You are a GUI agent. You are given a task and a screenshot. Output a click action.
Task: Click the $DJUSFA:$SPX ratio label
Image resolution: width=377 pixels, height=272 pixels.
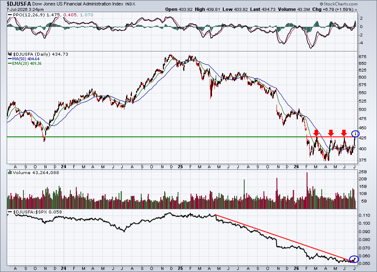coord(31,212)
